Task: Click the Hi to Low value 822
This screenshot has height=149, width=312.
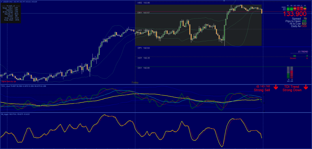Action: pyautogui.click(x=304, y=23)
